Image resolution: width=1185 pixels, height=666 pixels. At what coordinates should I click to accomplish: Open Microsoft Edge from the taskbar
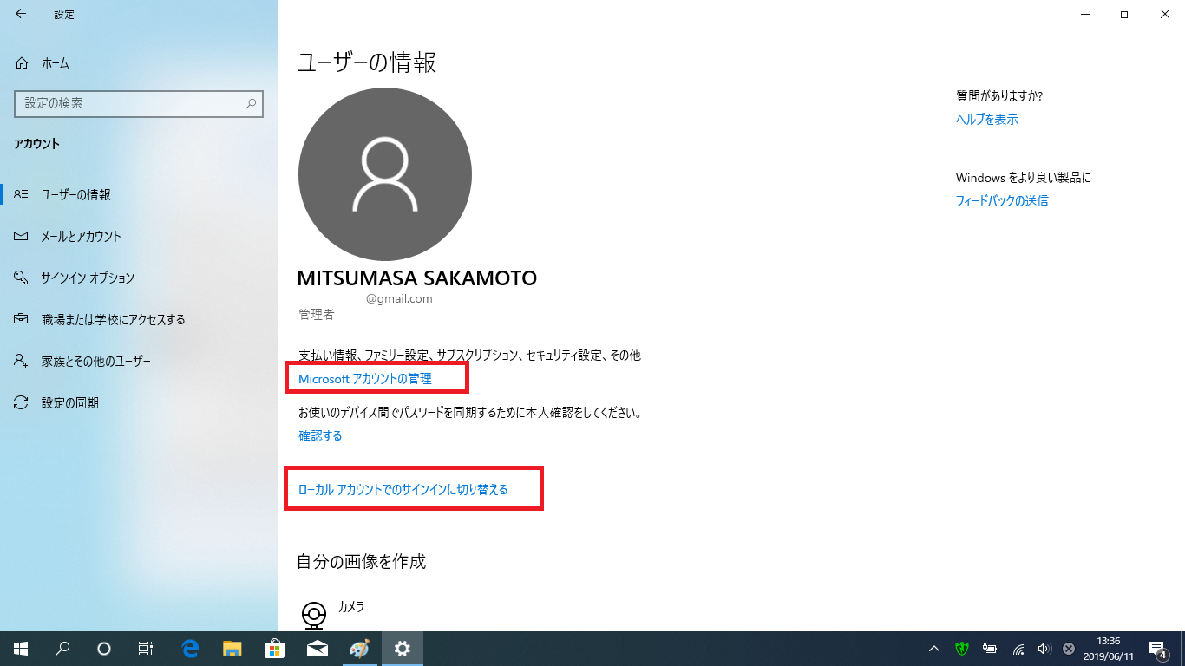coord(190,649)
